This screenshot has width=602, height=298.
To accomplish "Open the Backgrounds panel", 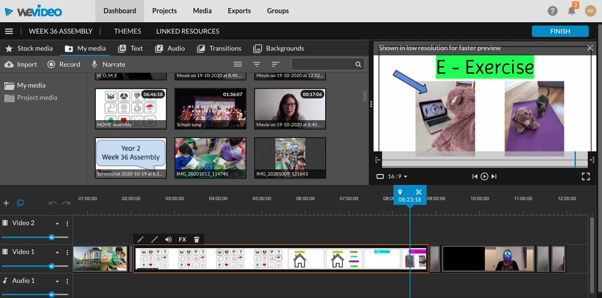I will 278,49.
